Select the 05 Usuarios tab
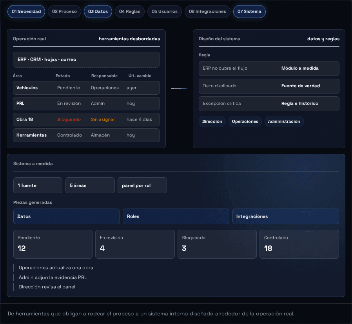 tap(165, 11)
